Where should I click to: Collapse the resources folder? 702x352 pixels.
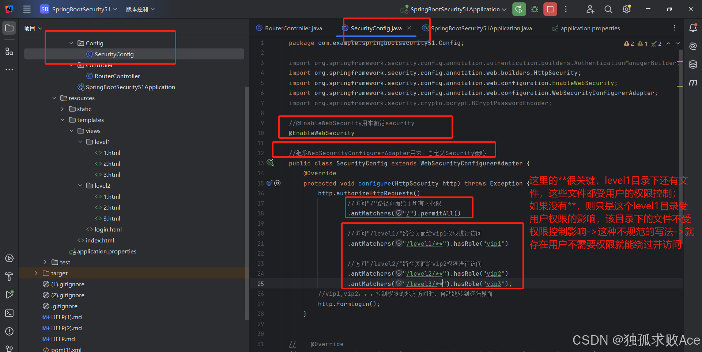pos(54,98)
